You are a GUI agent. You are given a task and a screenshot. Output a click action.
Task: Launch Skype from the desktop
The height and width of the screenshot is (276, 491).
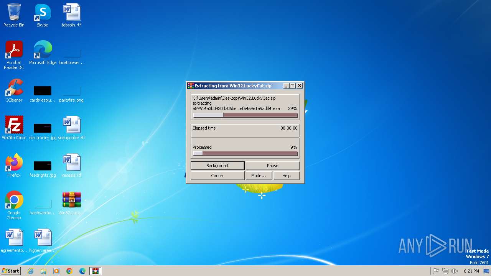click(43, 15)
